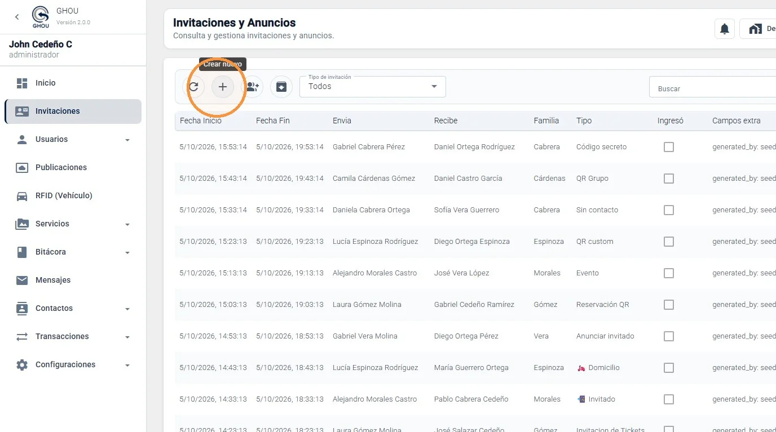This screenshot has width=776, height=432.
Task: Expand the Contactos submenu arrow
Action: (127, 309)
